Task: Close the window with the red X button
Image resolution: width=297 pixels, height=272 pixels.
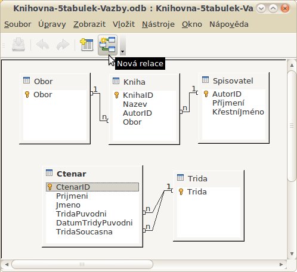Action: coord(285,8)
